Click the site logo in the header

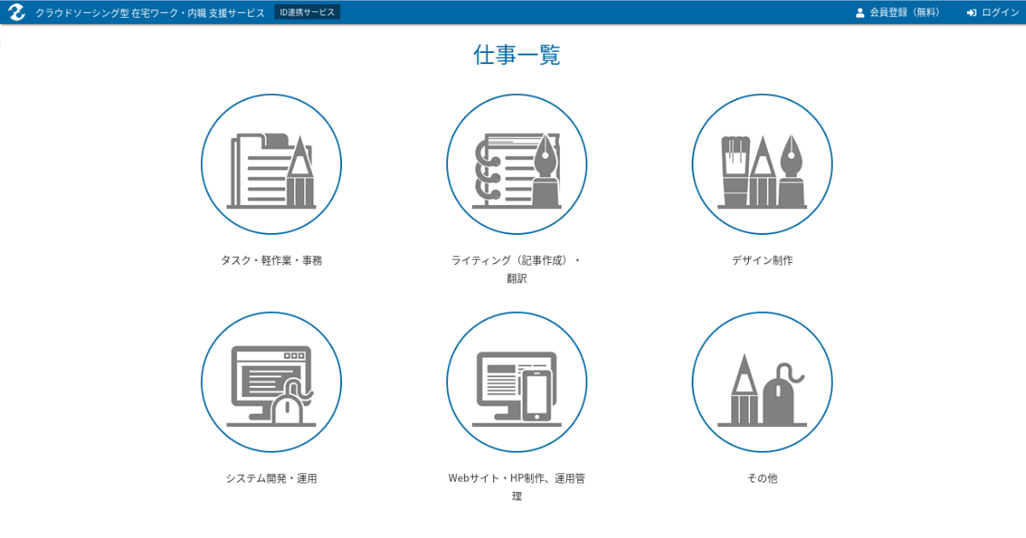tap(17, 13)
